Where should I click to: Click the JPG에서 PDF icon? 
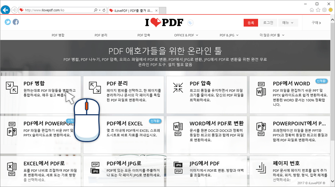(178, 168)
